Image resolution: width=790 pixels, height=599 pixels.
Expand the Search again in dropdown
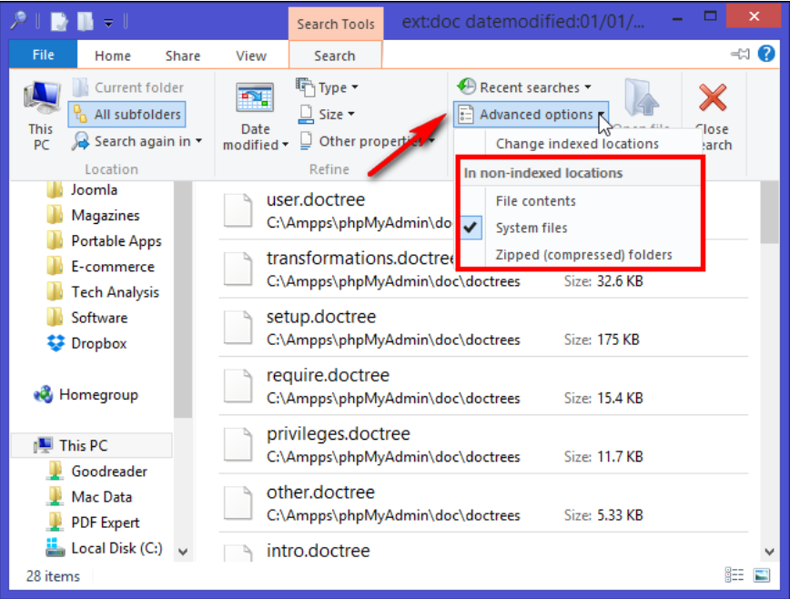137,142
